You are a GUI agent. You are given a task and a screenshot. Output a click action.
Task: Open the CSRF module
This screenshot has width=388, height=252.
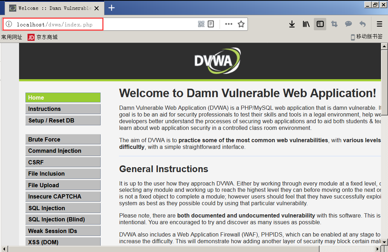[63, 162]
